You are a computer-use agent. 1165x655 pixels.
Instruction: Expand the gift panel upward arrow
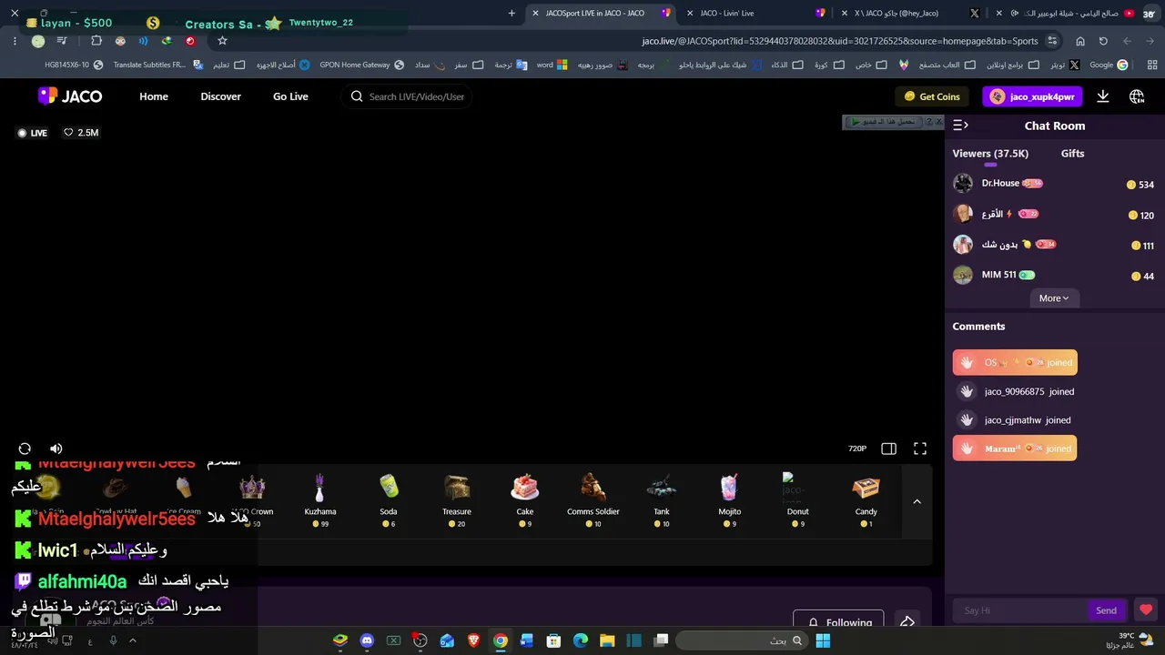point(917,501)
